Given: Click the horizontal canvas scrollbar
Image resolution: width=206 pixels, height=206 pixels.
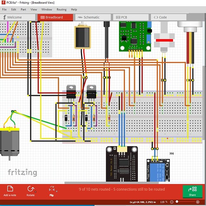Looking at the screenshot, I should [111, 183].
